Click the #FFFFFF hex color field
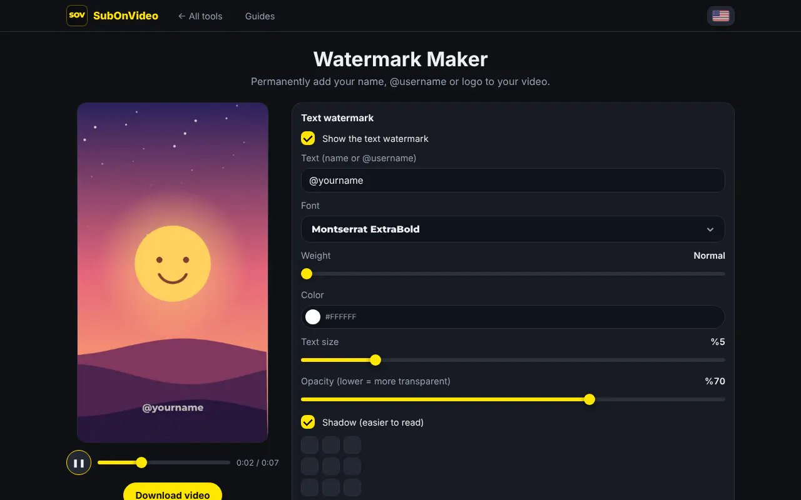This screenshot has width=801, height=500. (513, 317)
